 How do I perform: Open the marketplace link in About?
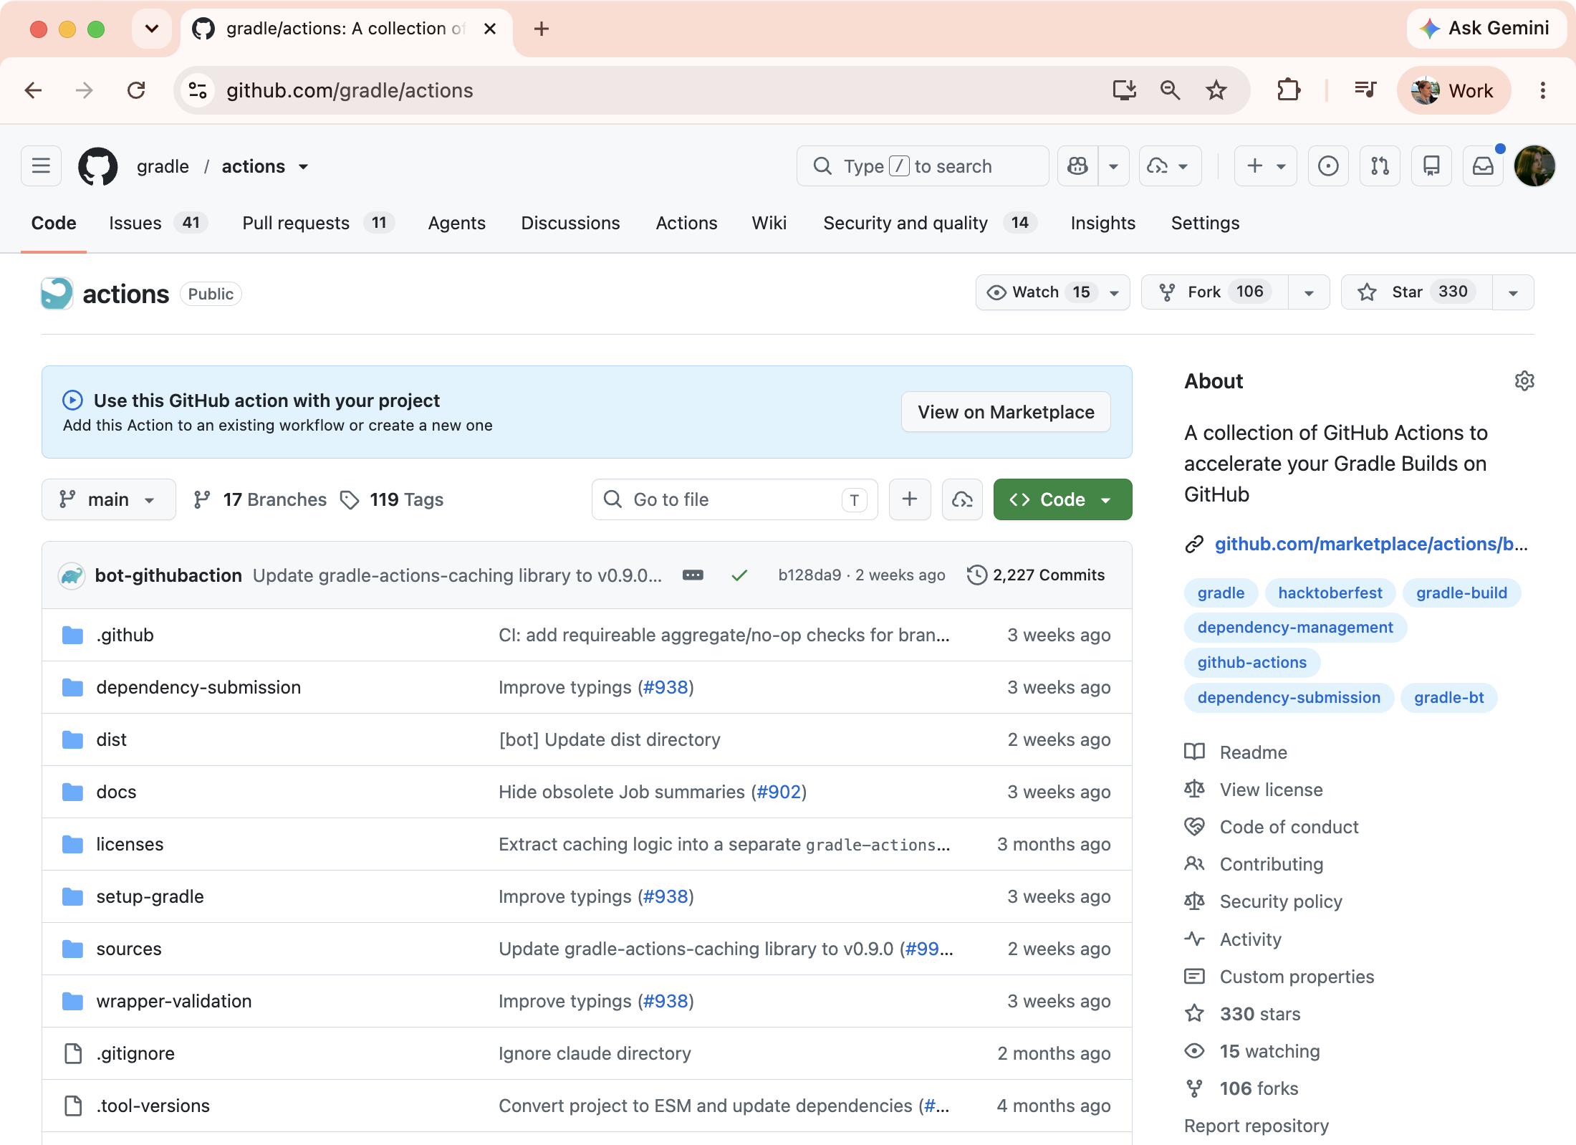click(x=1371, y=545)
